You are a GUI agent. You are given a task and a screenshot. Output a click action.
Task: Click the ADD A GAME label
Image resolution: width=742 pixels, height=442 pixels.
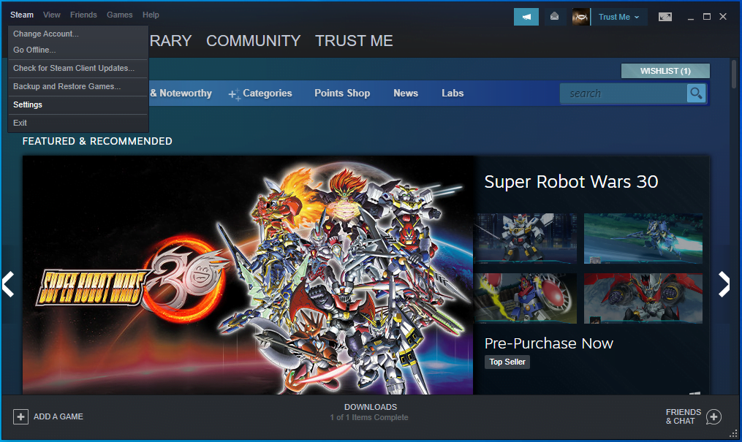[58, 416]
